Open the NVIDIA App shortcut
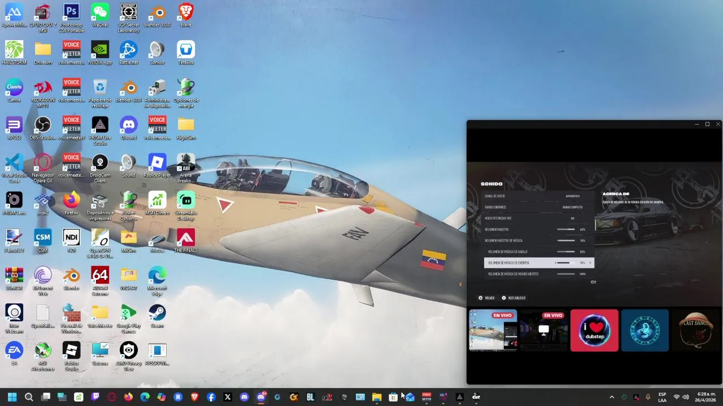 point(100,53)
